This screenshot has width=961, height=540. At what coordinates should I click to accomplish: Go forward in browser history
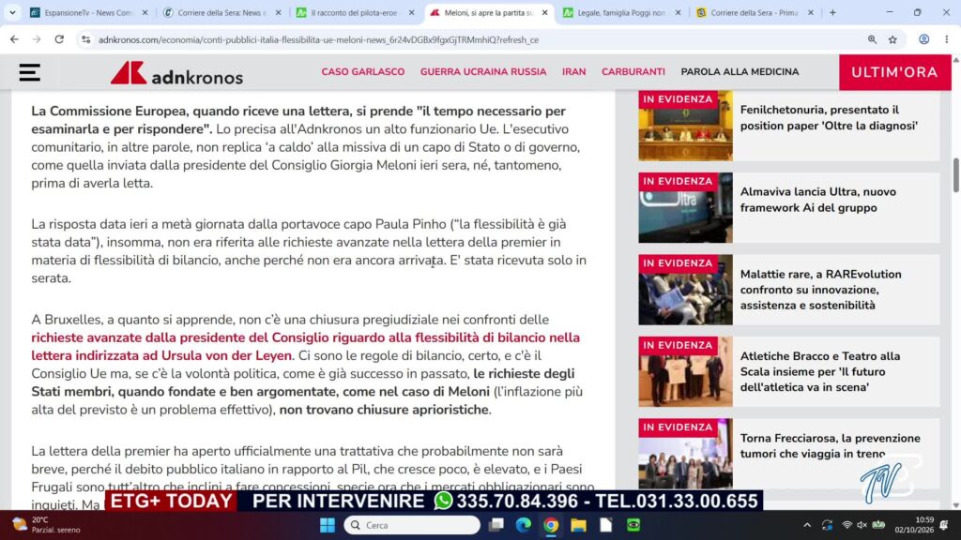pyautogui.click(x=37, y=39)
